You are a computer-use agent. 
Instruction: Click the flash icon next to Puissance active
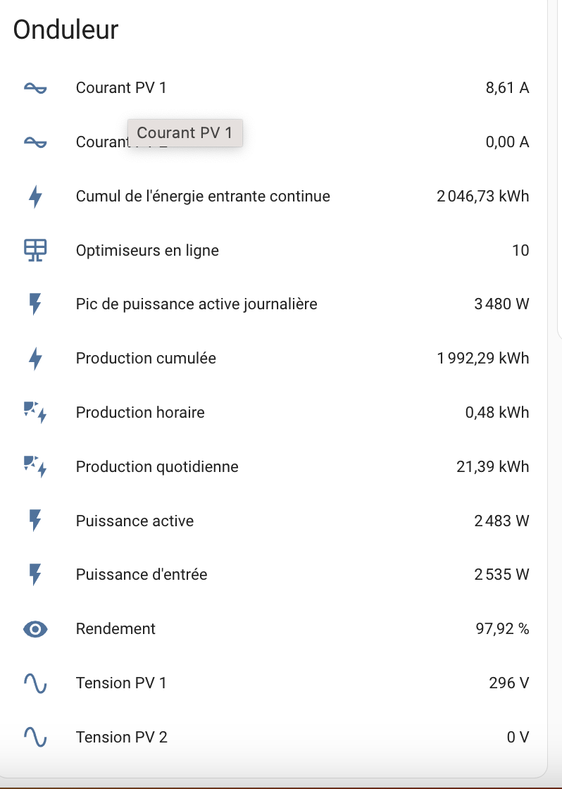coord(35,521)
